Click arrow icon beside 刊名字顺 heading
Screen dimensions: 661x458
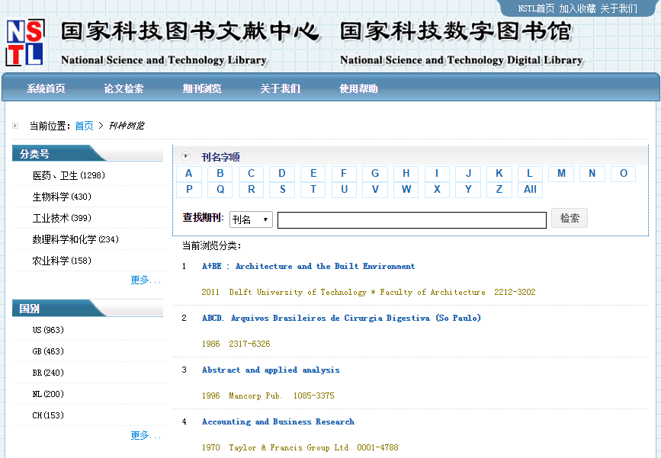click(x=187, y=156)
